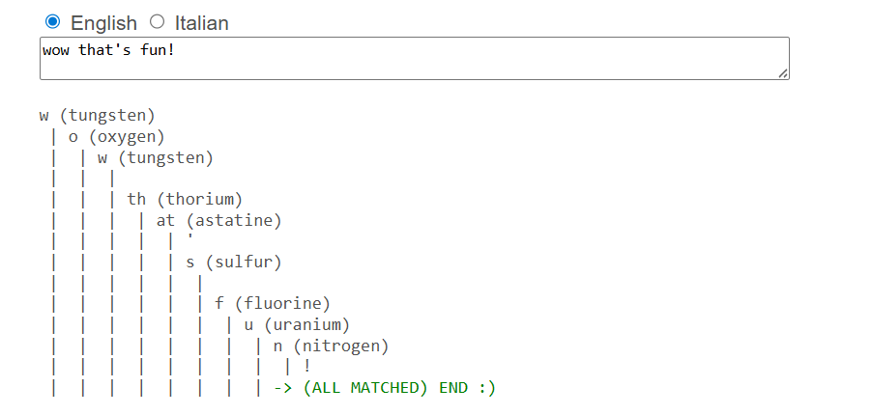The width and height of the screenshot is (872, 415).
Task: Click the "s (sulfur)" tree line
Action: (233, 263)
